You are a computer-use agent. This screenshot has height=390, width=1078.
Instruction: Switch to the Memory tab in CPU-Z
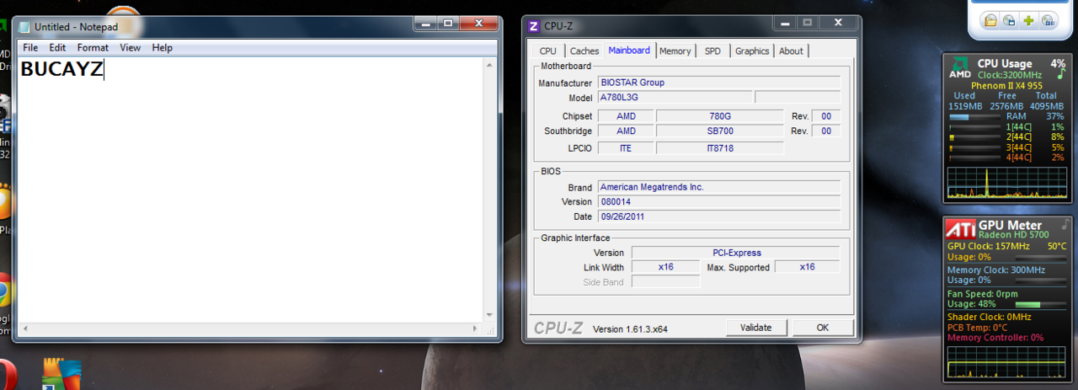[675, 51]
